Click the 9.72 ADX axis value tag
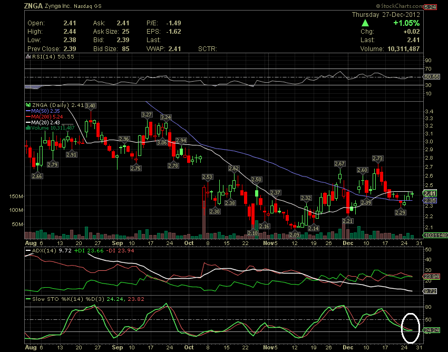448x352 pixels. pyautogui.click(x=430, y=291)
